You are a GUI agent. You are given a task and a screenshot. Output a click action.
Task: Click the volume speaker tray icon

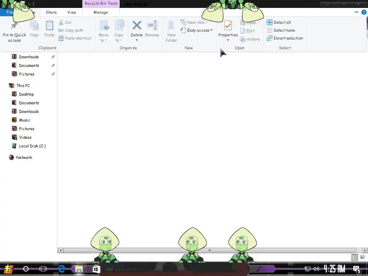[316, 269]
